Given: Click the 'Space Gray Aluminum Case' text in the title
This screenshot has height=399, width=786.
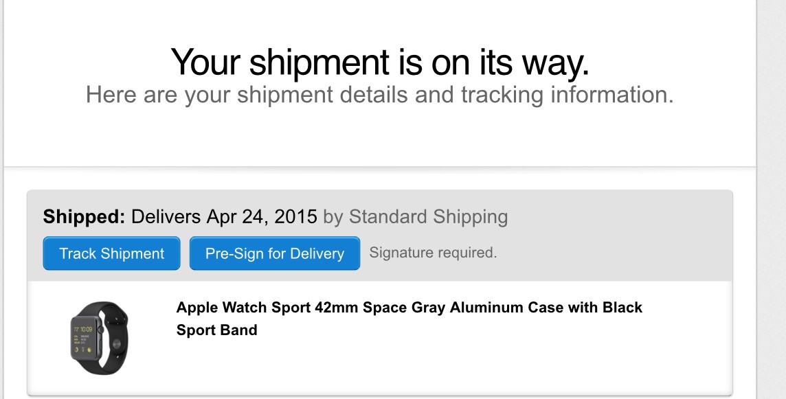Looking at the screenshot, I should click(x=462, y=307).
